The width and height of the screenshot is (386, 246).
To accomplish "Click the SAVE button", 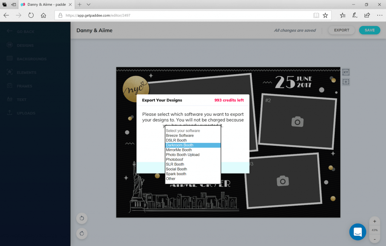I will coord(369,30).
